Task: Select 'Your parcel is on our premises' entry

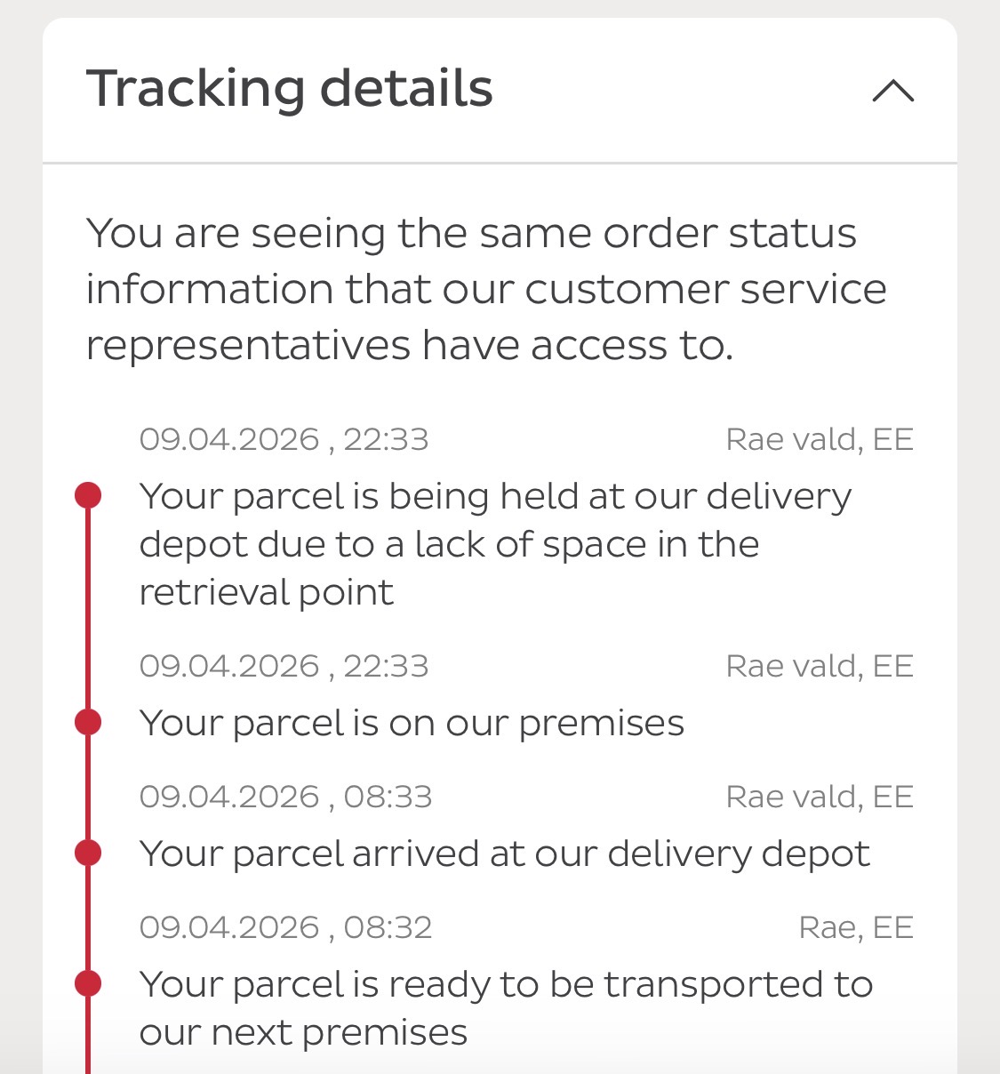Action: pyautogui.click(x=412, y=723)
